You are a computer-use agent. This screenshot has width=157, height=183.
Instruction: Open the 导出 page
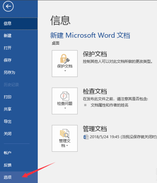pos(19,122)
